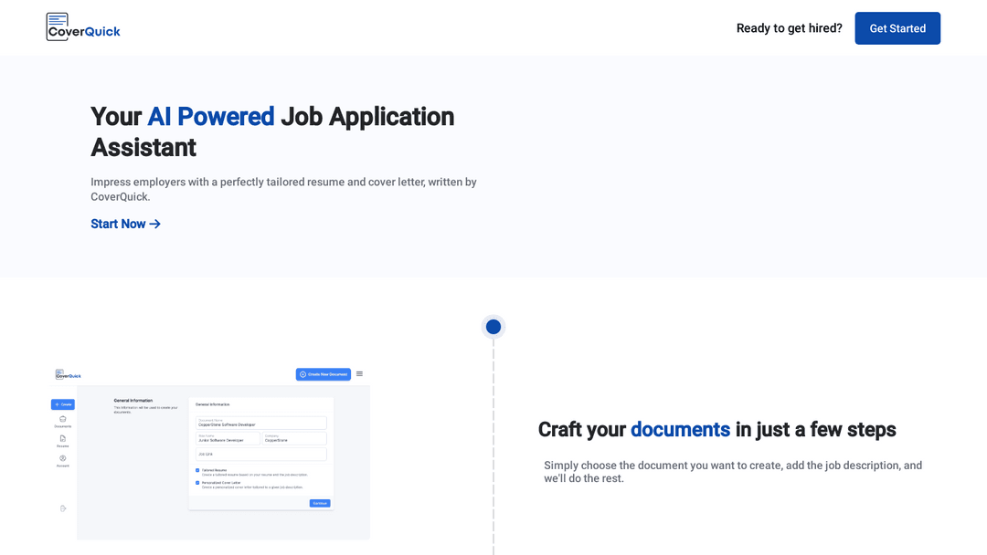Follow the Start Now arrow link
The width and height of the screenshot is (987, 555).
(x=125, y=224)
